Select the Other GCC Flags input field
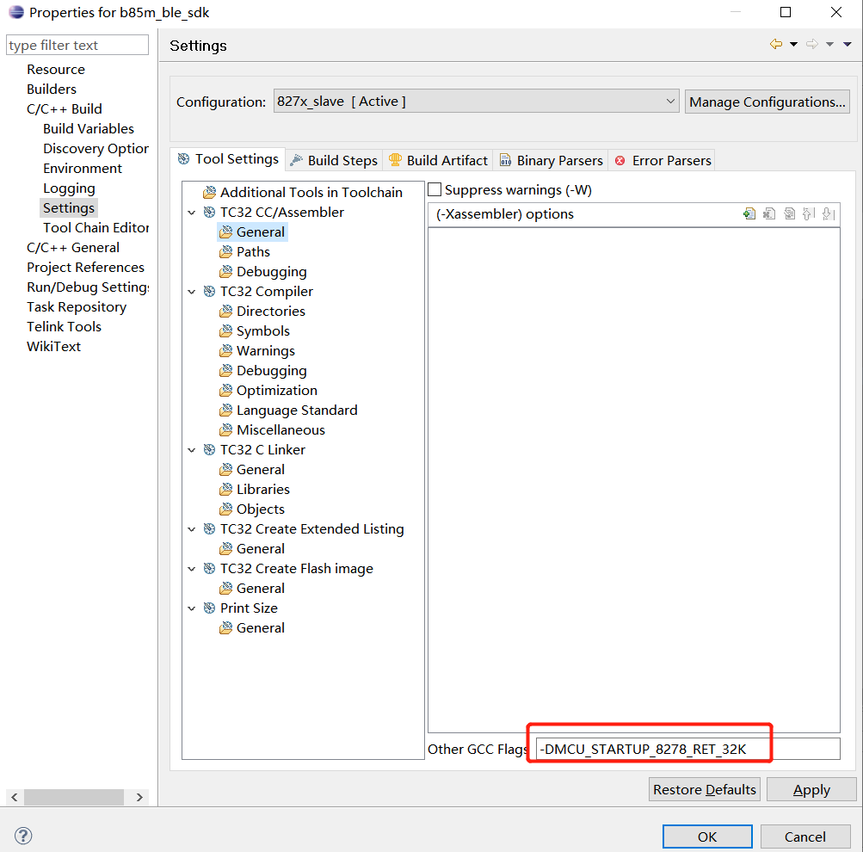The height and width of the screenshot is (852, 863). [x=687, y=750]
